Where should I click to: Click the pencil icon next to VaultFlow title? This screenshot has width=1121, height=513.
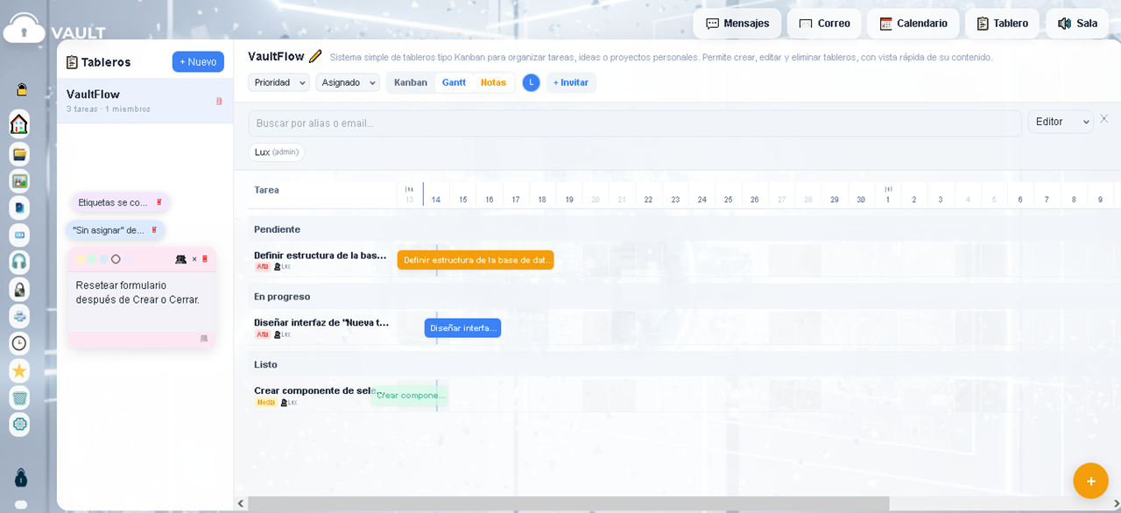point(315,56)
